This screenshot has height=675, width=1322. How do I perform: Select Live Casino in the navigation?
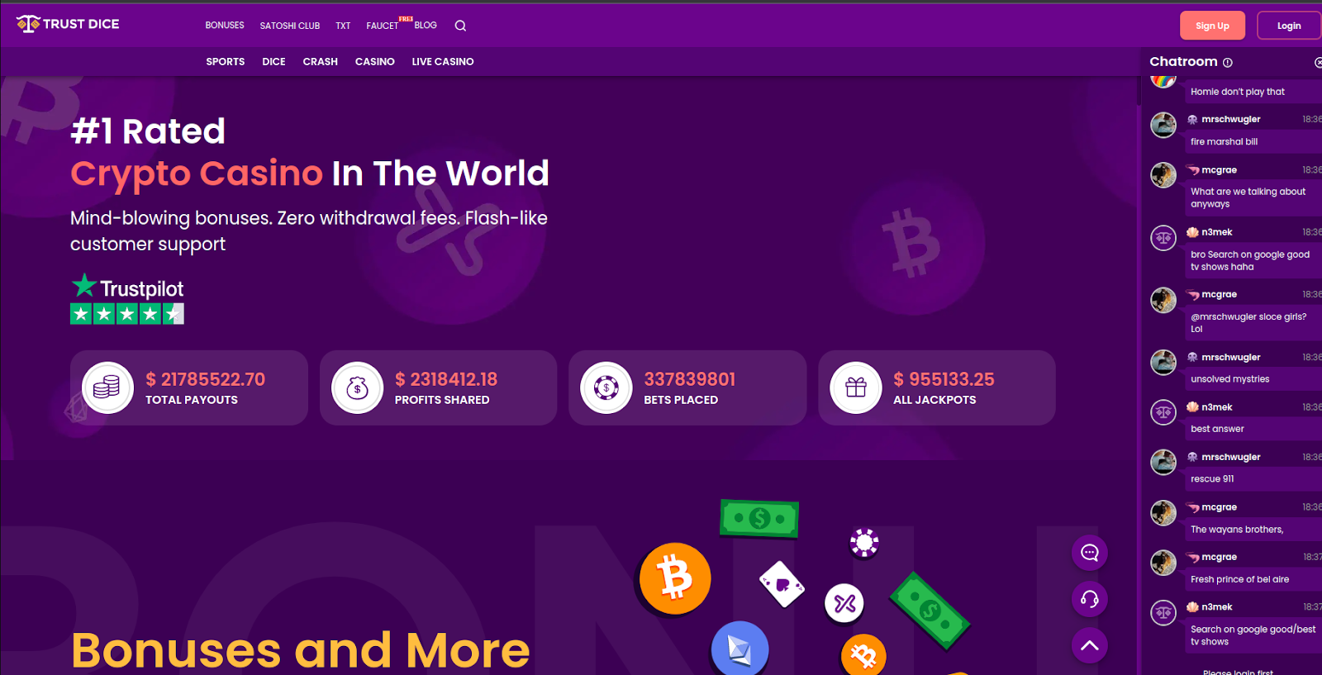pos(443,62)
